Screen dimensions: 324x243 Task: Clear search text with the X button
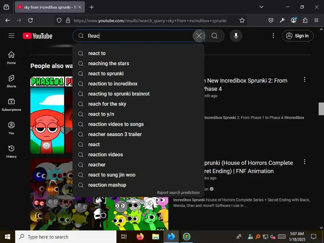point(199,36)
